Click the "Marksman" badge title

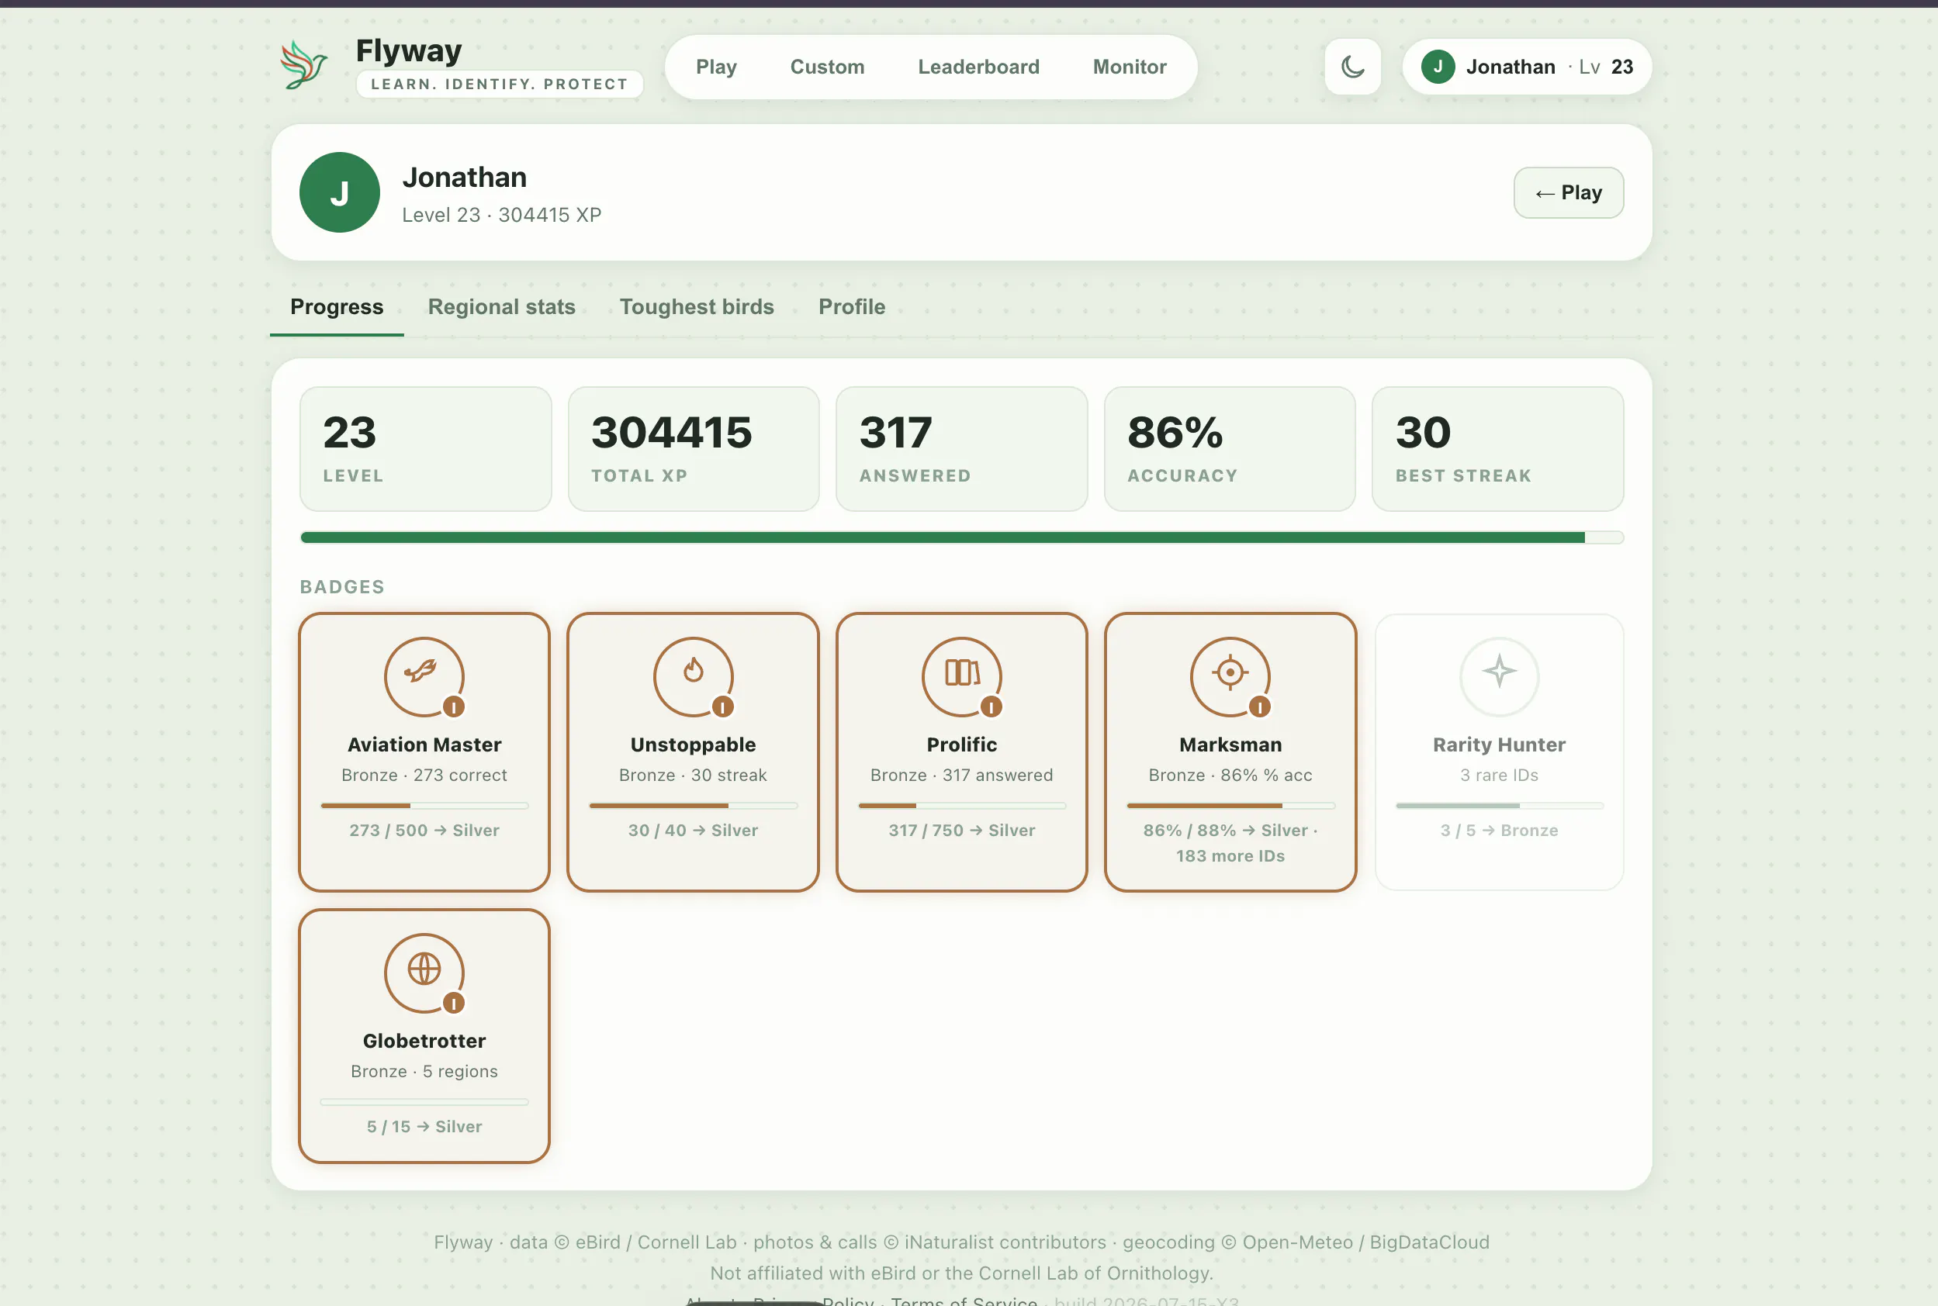pos(1230,745)
